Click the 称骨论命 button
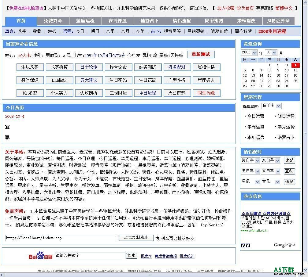Image resolution: width=308 pixels, height=277 pixels. pyautogui.click(x=118, y=67)
